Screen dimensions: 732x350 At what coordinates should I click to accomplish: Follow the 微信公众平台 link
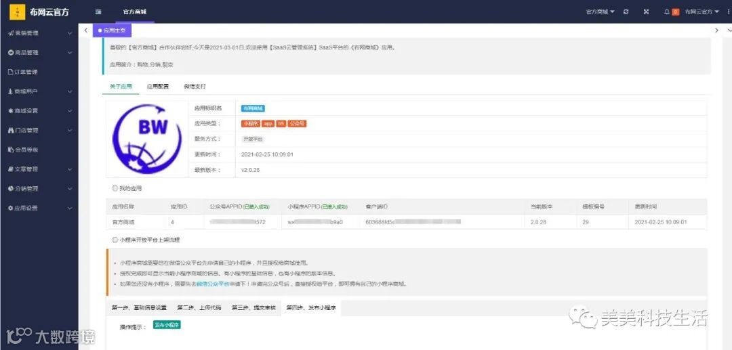tap(212, 284)
